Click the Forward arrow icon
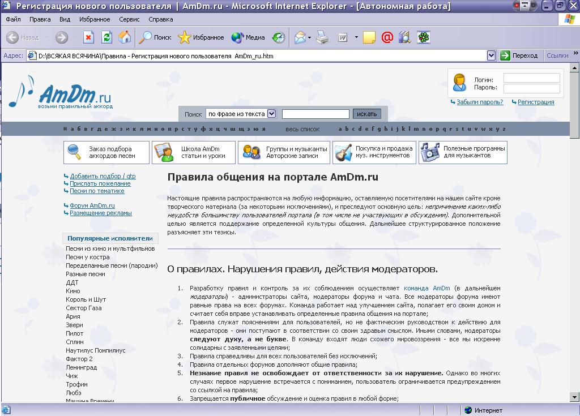Viewport: 580px width, 416px height. [62, 37]
